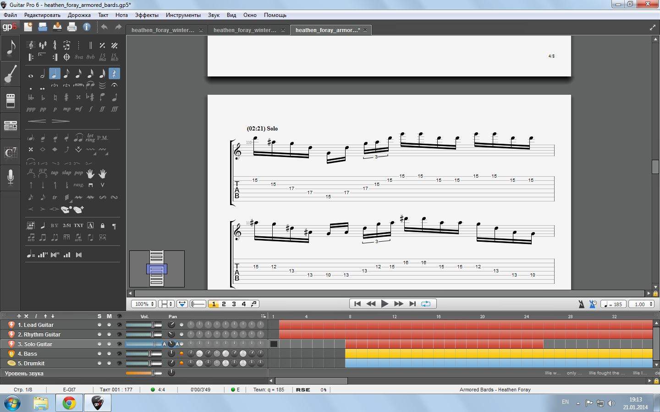Image resolution: width=660 pixels, height=412 pixels.
Task: Solo the Bass track
Action: tap(99, 354)
